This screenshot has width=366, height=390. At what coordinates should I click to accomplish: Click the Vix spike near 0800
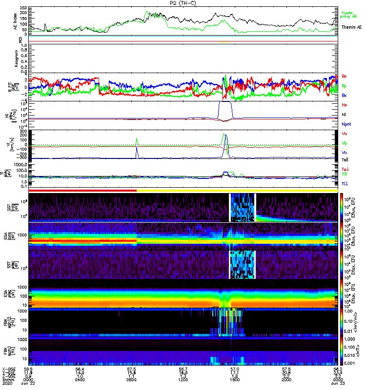[x=137, y=152]
